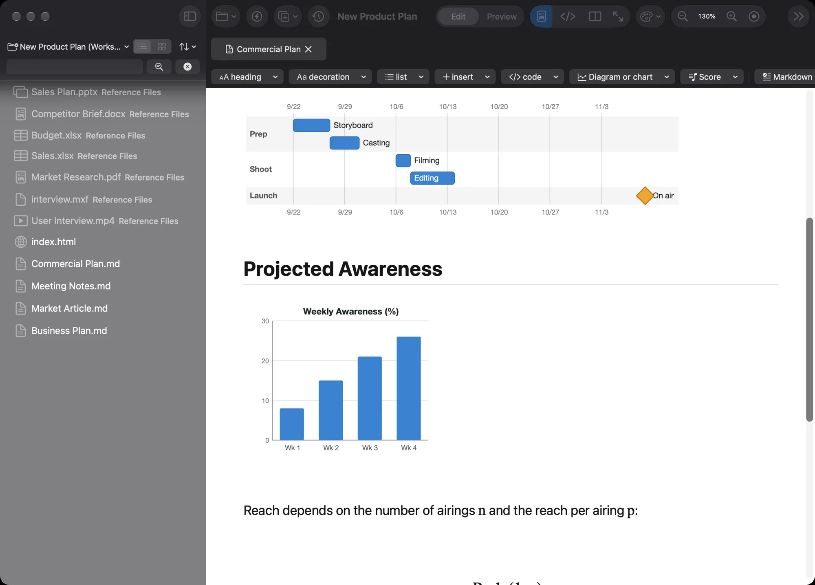This screenshot has height=585, width=815.
Task: Click the document vertical scrollbar
Action: tap(809, 319)
